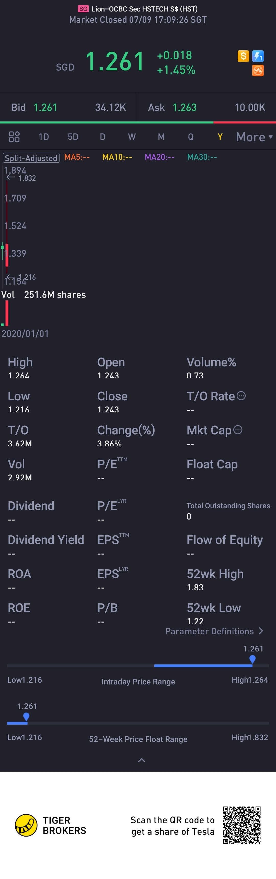
Task: Tap the orange chart badge icon
Action: pyautogui.click(x=258, y=71)
